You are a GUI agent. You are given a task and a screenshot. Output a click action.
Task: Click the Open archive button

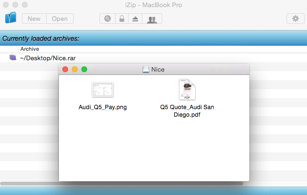[60, 19]
